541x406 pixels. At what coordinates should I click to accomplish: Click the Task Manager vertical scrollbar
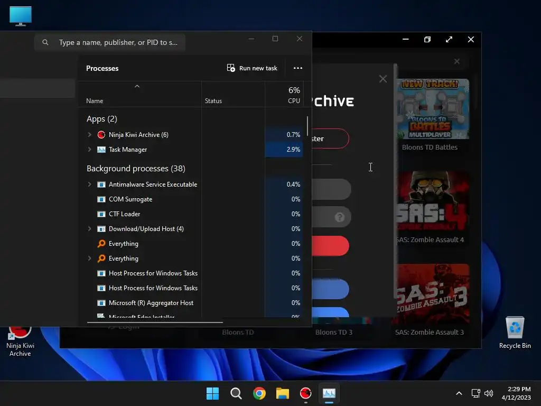pos(307,126)
